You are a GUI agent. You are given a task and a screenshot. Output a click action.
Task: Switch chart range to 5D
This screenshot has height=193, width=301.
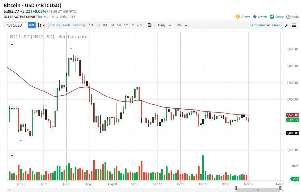[x=98, y=25]
